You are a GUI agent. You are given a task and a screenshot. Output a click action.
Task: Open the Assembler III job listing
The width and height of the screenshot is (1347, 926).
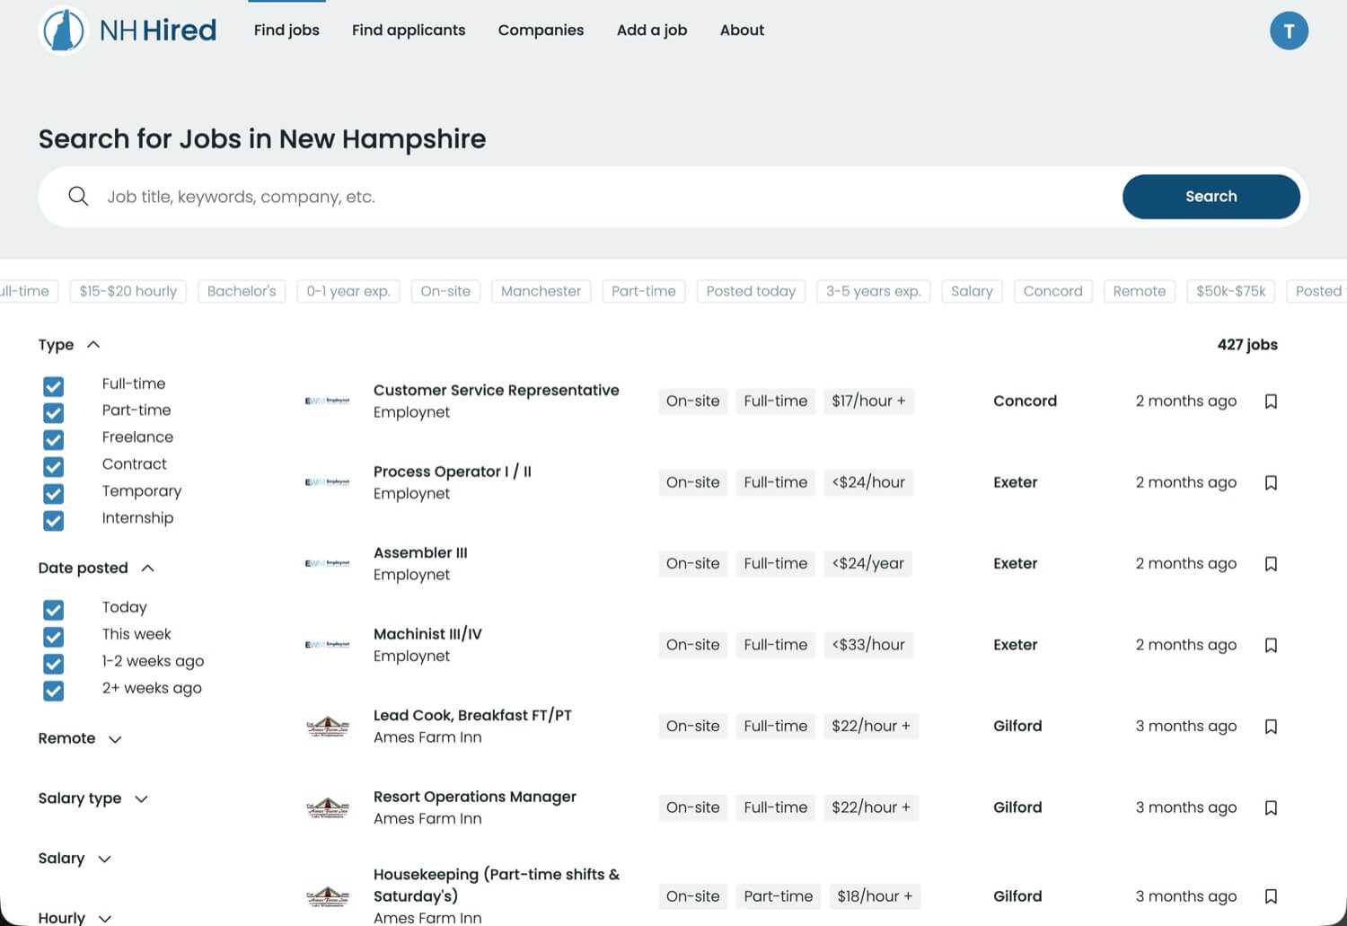[x=420, y=553]
